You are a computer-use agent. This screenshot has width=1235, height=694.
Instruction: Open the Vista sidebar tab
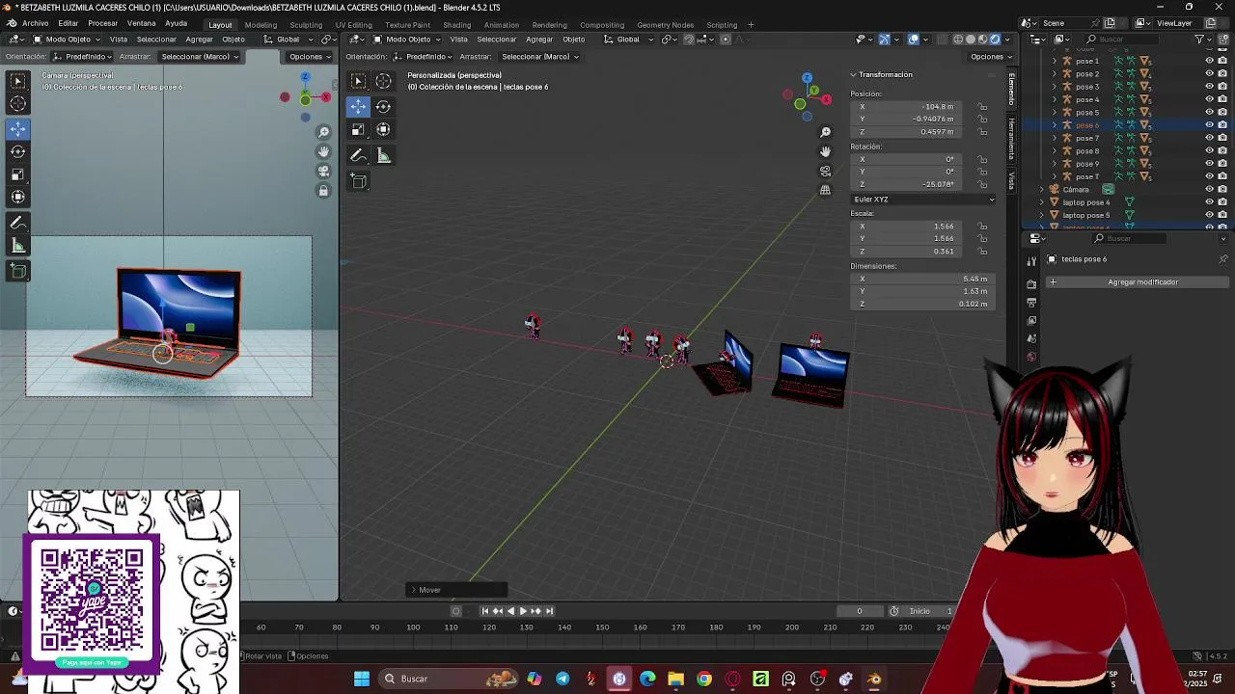click(x=1011, y=180)
